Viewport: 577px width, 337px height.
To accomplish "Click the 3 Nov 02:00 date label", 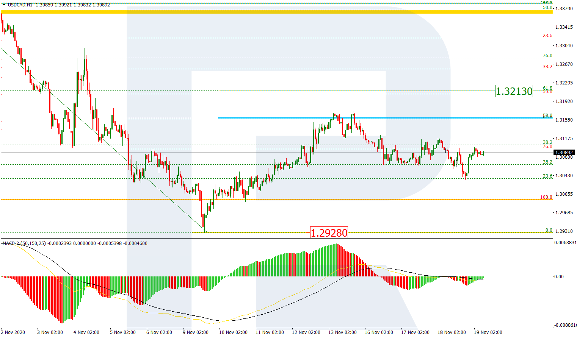I will (50, 332).
